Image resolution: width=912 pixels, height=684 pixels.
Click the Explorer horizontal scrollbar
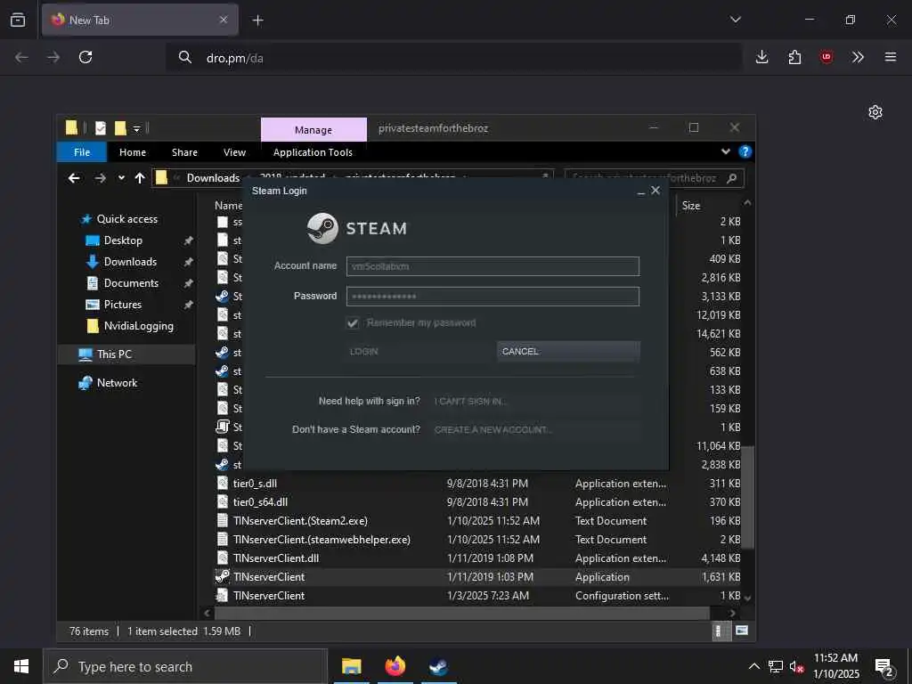point(462,613)
